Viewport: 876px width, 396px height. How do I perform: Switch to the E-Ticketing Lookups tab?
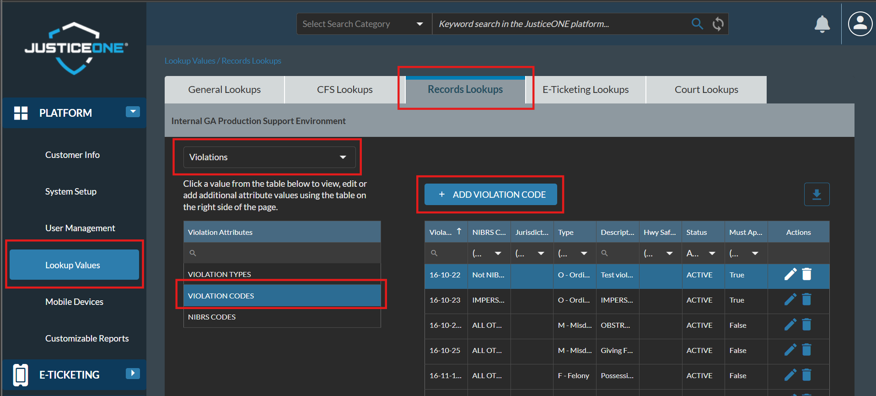pos(586,90)
